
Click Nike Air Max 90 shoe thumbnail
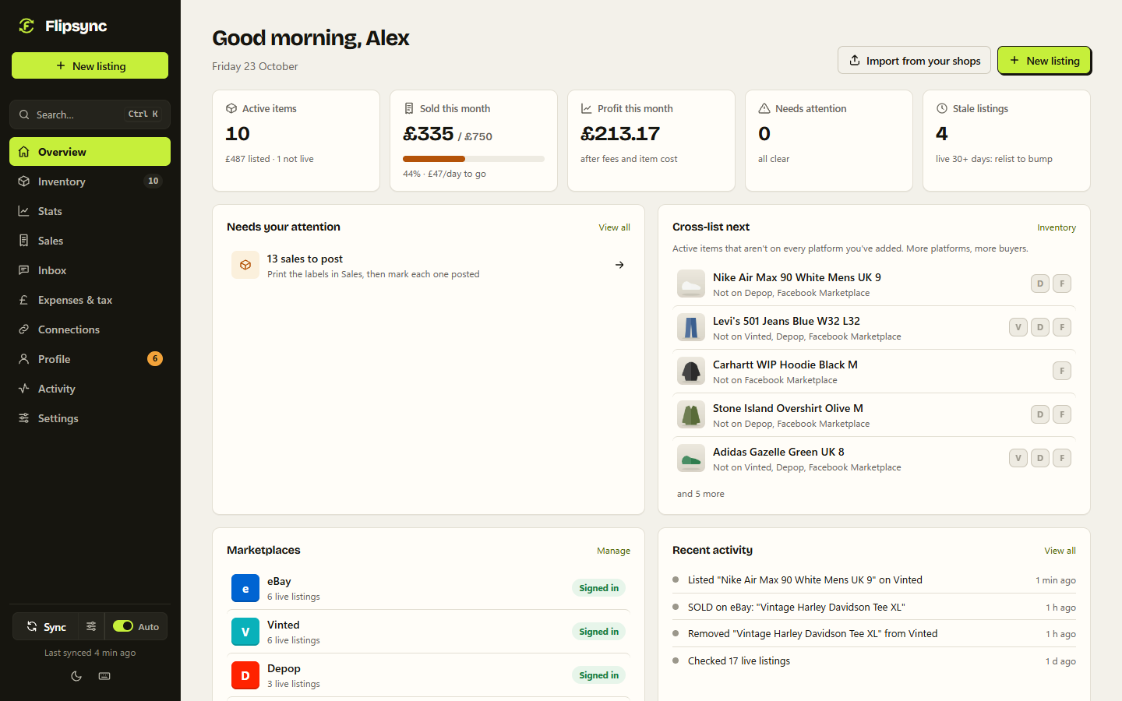[691, 284]
